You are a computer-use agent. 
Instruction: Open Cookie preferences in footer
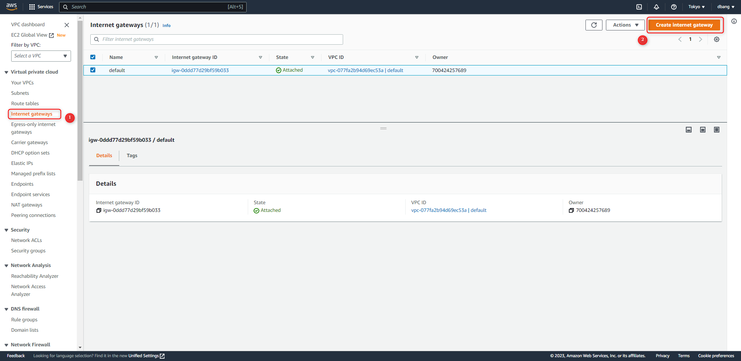click(716, 356)
